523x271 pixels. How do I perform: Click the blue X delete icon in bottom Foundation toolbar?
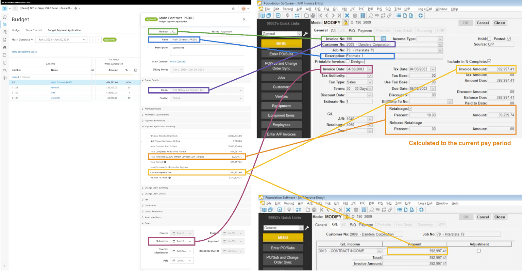(x=348, y=210)
